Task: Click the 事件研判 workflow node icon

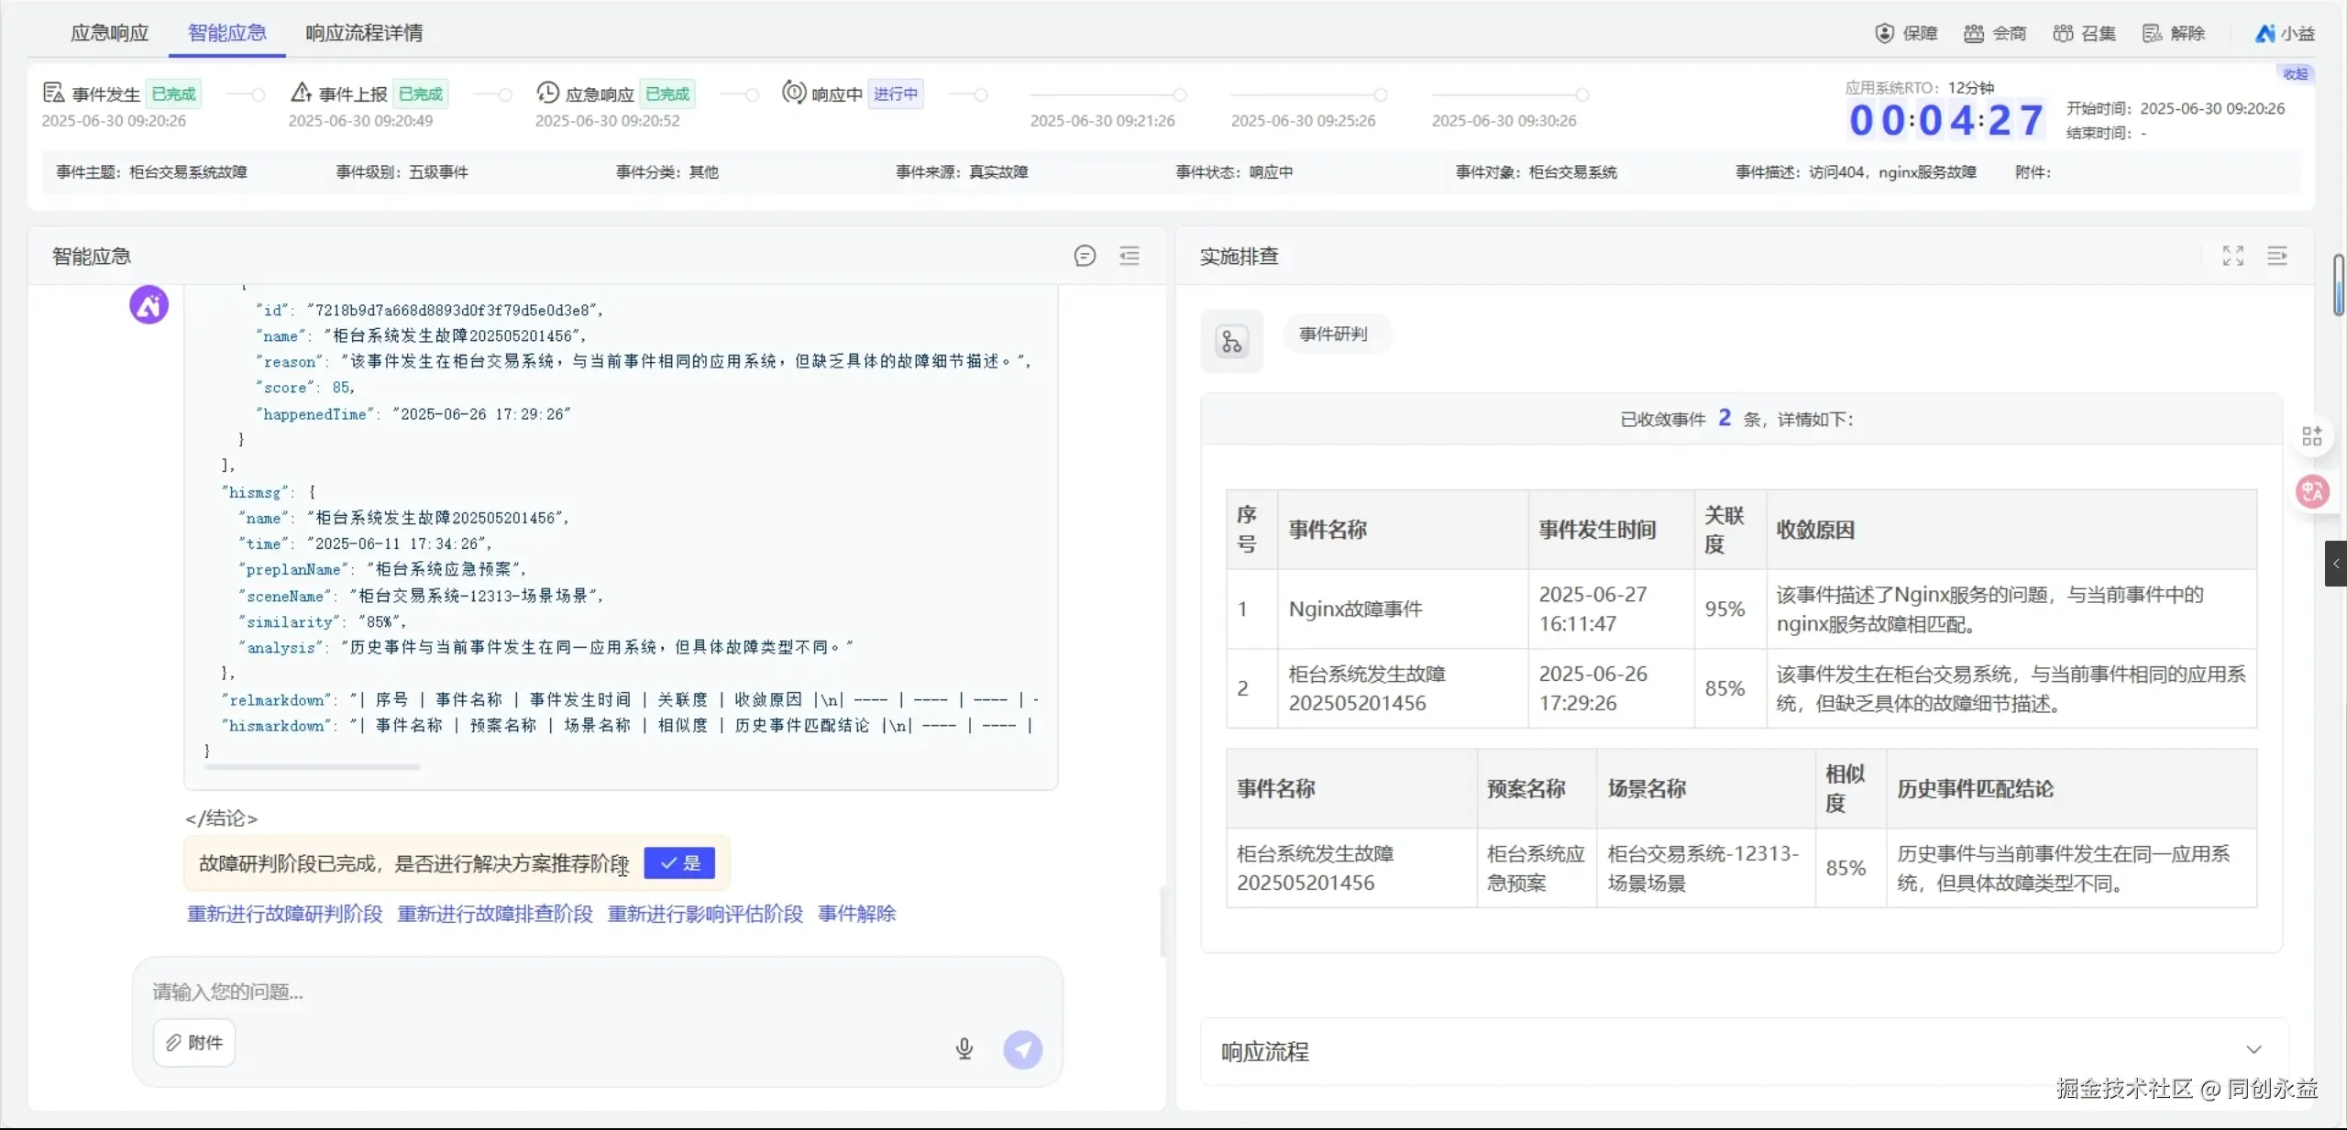Action: (x=1231, y=342)
